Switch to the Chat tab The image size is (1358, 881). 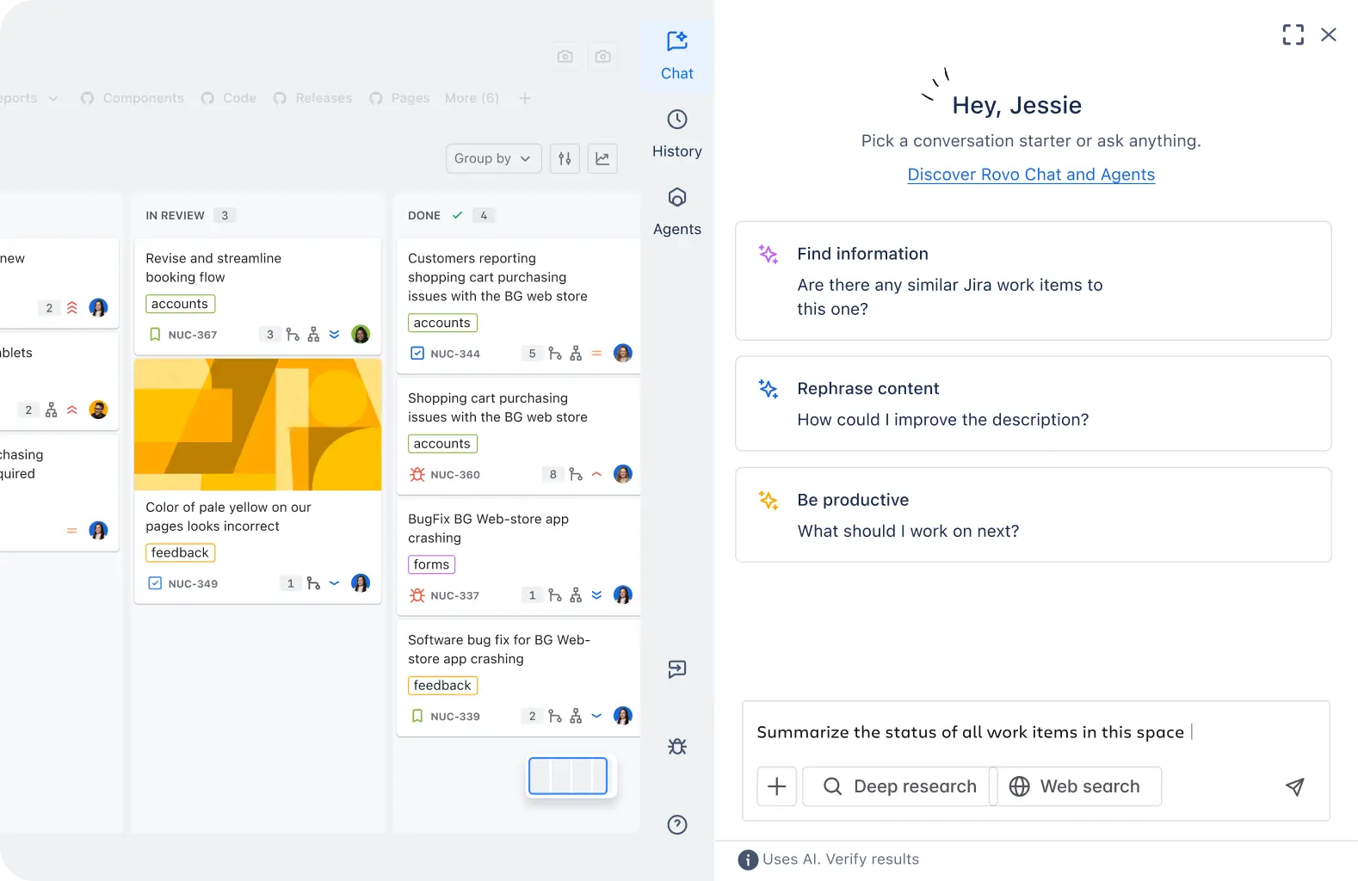point(676,55)
